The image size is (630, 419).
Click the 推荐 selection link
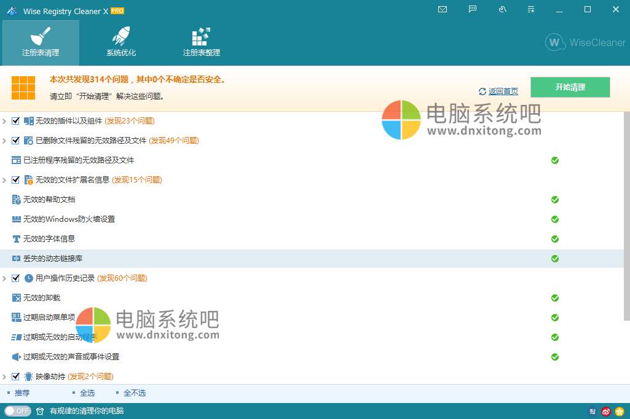[x=22, y=393]
